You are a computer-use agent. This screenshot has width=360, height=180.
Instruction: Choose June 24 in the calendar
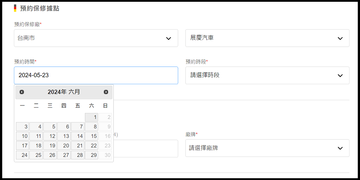23,155
